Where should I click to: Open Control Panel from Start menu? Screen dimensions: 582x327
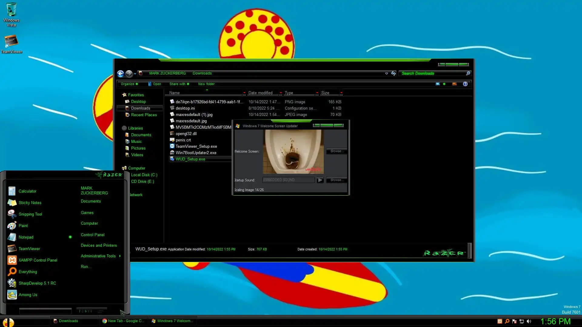tap(92, 235)
